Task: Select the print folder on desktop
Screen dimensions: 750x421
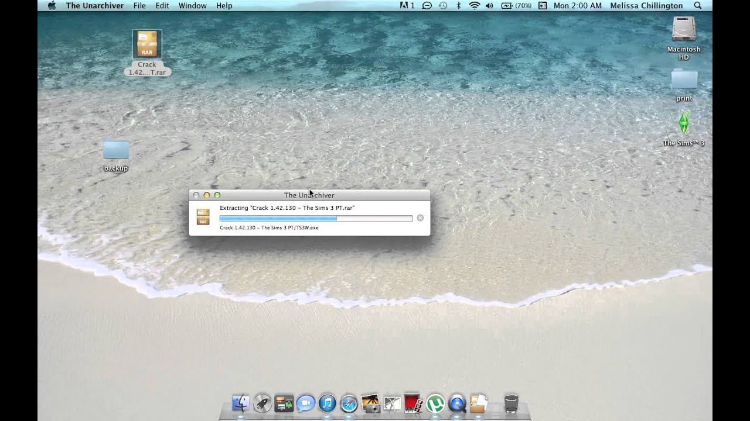Action: coord(684,85)
